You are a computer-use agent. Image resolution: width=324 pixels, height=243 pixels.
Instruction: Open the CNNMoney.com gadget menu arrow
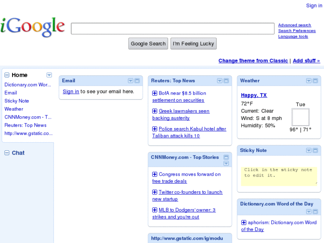[x=226, y=163]
